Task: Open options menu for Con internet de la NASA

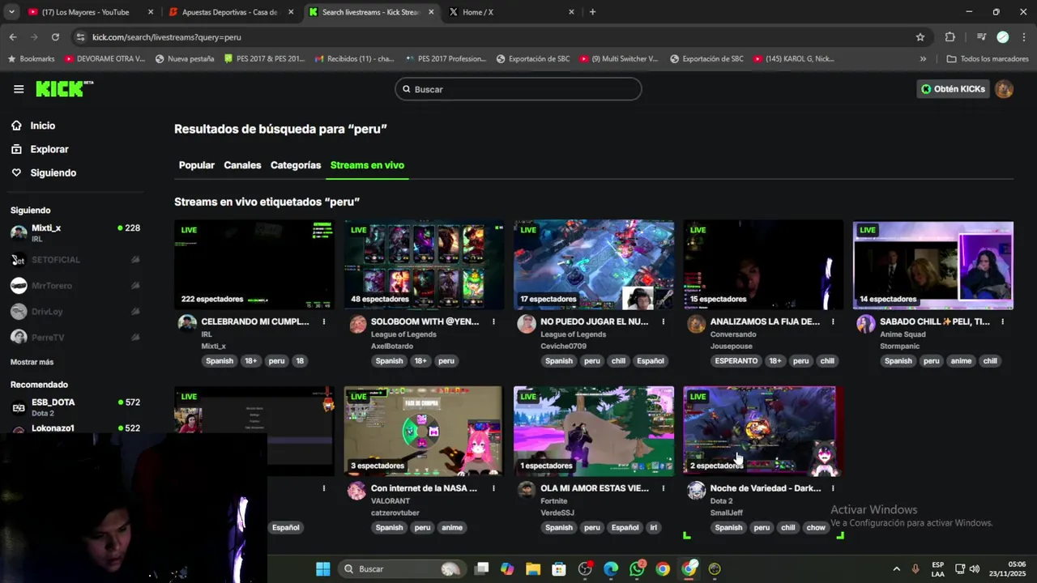Action: pos(493,488)
